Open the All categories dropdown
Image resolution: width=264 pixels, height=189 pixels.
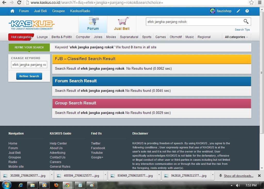tap(236, 37)
